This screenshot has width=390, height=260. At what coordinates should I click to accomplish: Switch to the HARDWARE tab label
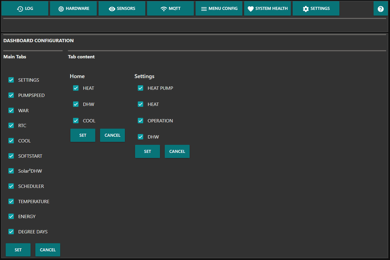click(x=78, y=8)
